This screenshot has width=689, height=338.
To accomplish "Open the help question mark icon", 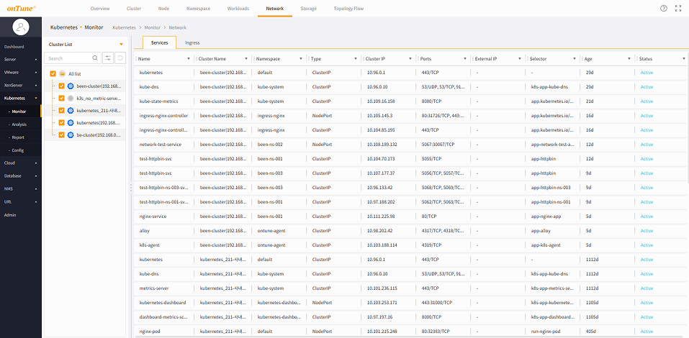I will (664, 9).
